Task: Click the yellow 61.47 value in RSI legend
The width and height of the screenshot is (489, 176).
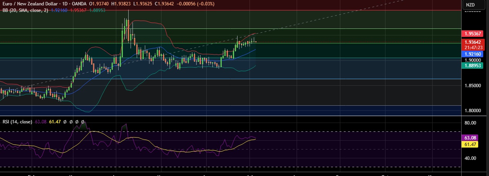Action: tap(55, 121)
